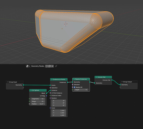Click the Geometry Nodes name field
Viewport: 143px width, 129px height.
[38, 66]
